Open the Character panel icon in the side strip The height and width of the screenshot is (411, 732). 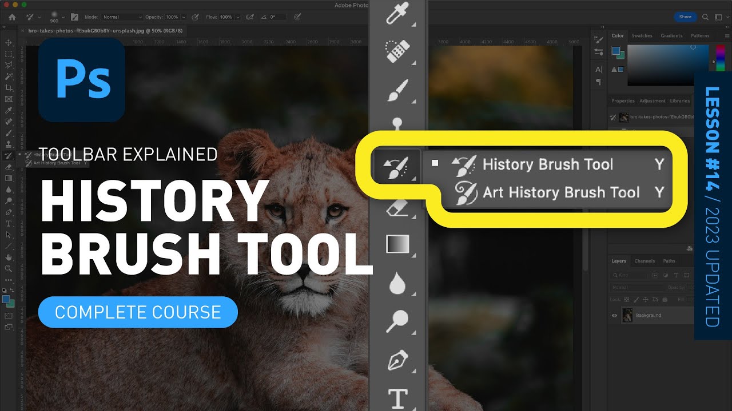click(599, 70)
